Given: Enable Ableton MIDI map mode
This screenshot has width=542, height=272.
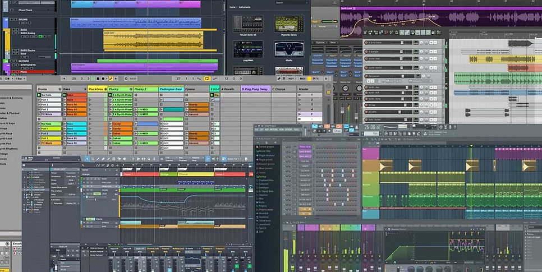Looking at the screenshot, I should (302, 79).
